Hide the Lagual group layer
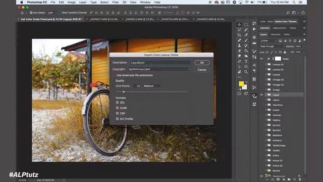Viewport: 323px width, 182px height. click(x=261, y=95)
